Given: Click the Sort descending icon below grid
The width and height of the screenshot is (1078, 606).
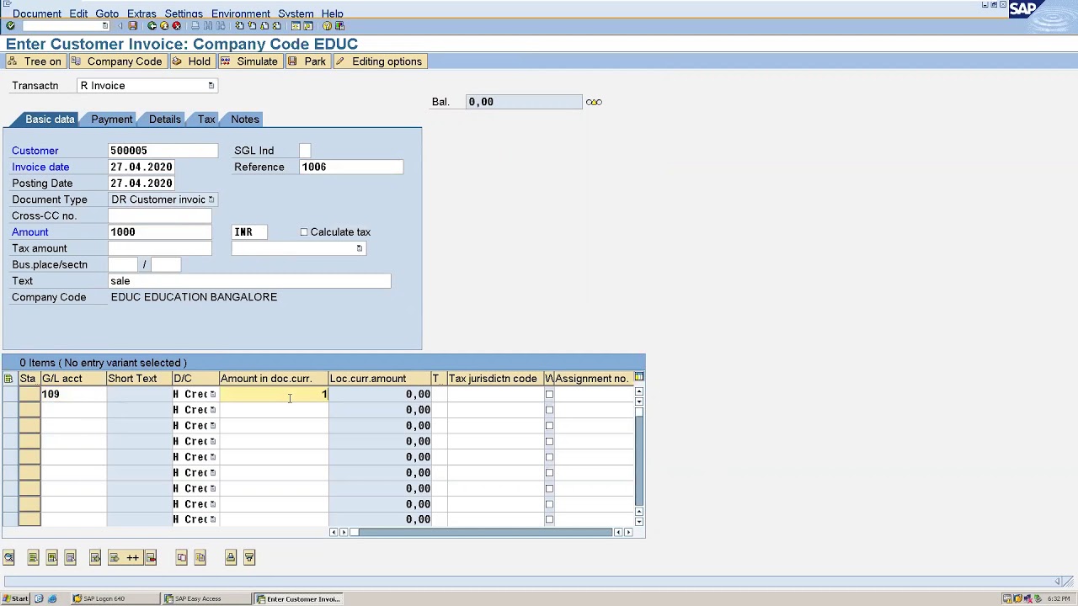Looking at the screenshot, I should click(x=249, y=557).
